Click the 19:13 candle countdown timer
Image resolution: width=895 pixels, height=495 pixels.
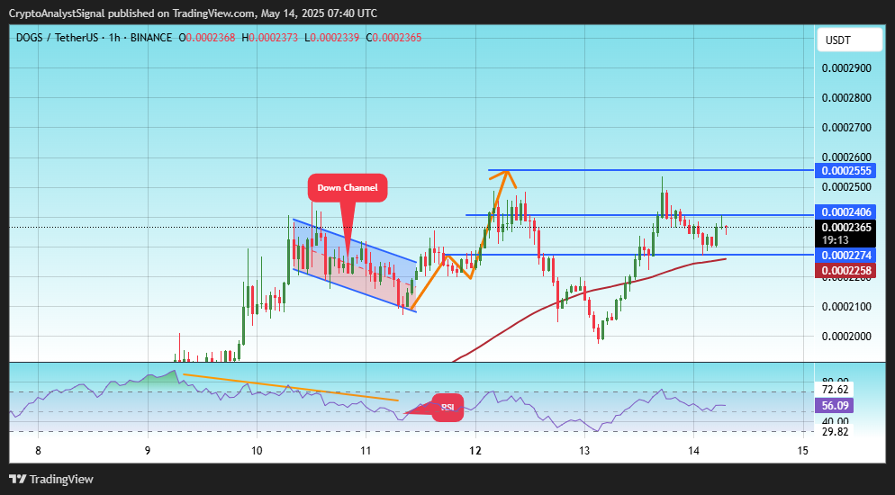click(x=834, y=240)
